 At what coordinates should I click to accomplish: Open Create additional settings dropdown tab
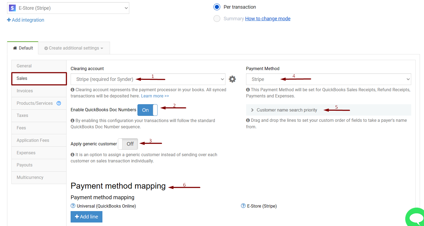pos(74,48)
